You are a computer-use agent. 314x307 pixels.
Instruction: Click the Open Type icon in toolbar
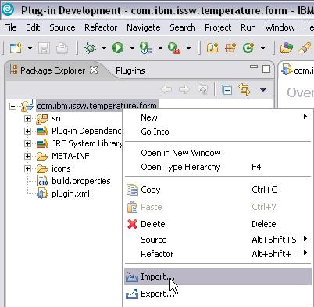tap(286, 48)
